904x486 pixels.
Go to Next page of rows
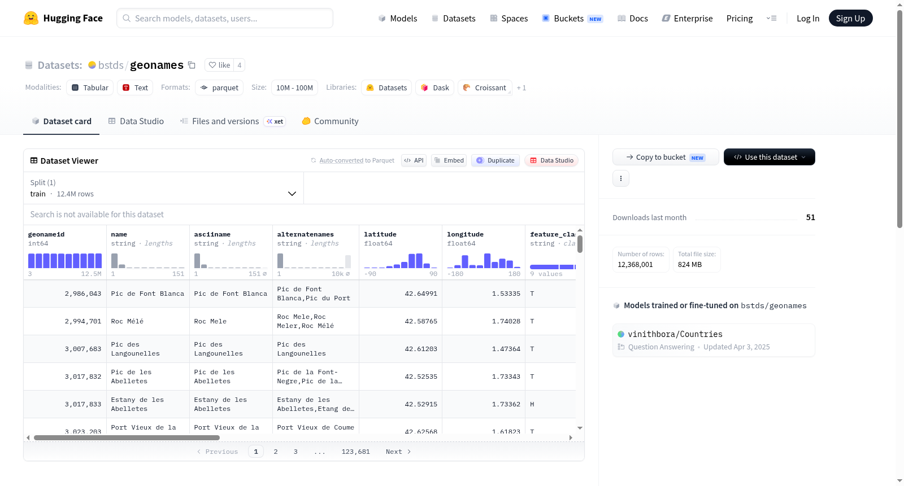point(398,452)
